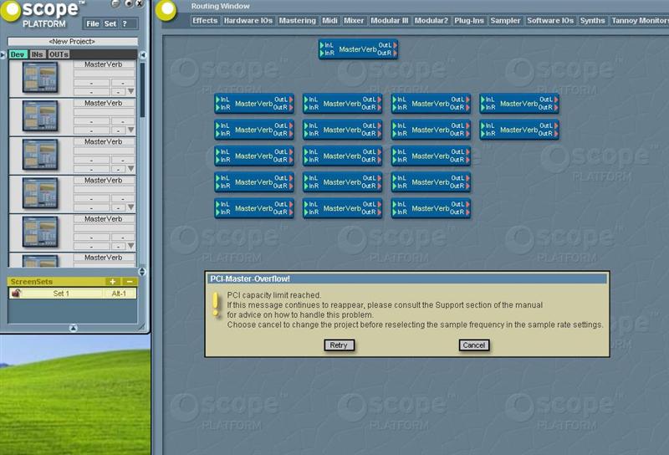Select the lone MasterVerb module above the grid
The width and height of the screenshot is (669, 455).
coord(358,49)
